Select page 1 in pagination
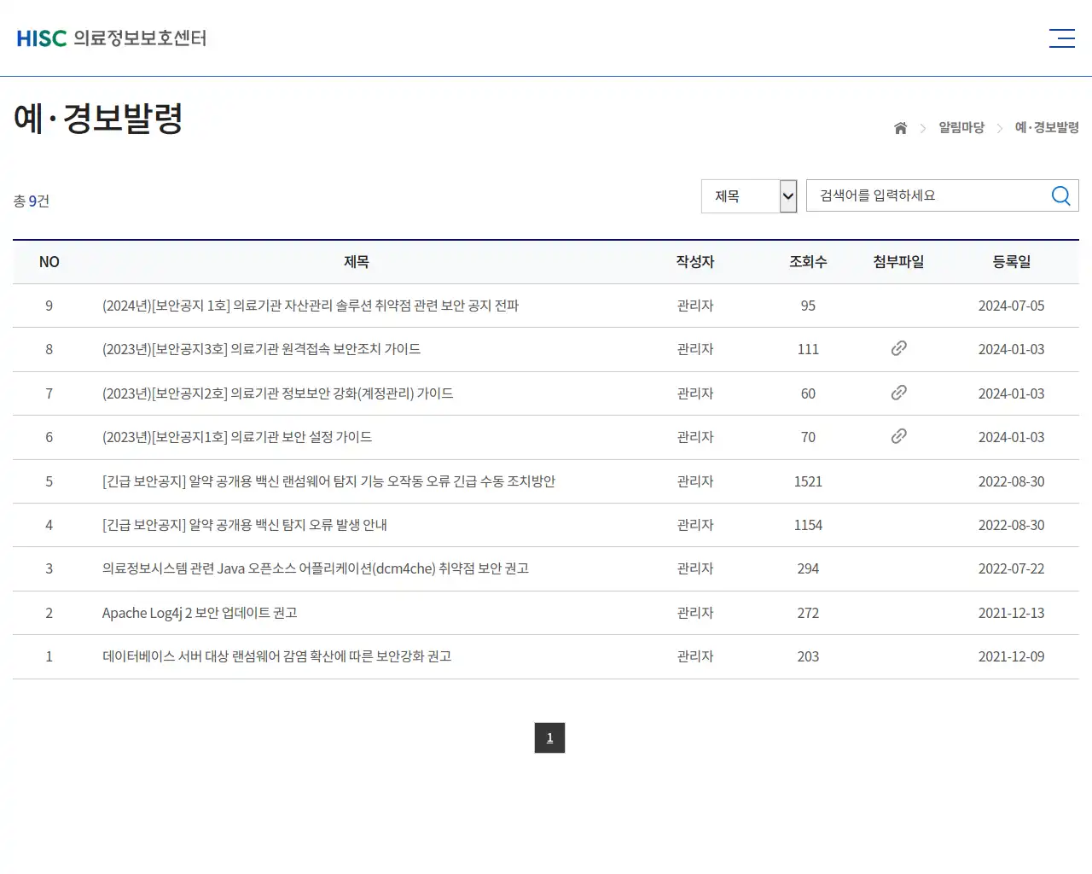The width and height of the screenshot is (1092, 874). click(x=549, y=737)
